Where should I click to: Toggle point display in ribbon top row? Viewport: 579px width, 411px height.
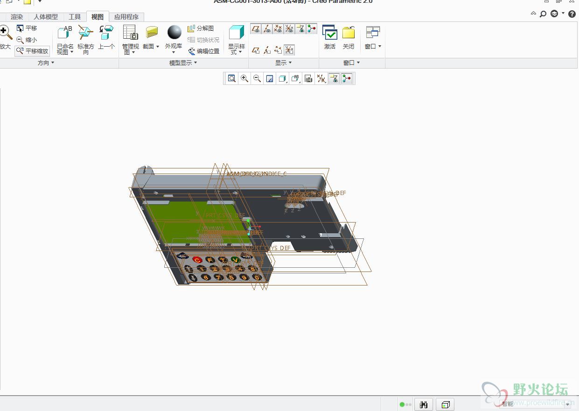(278, 29)
